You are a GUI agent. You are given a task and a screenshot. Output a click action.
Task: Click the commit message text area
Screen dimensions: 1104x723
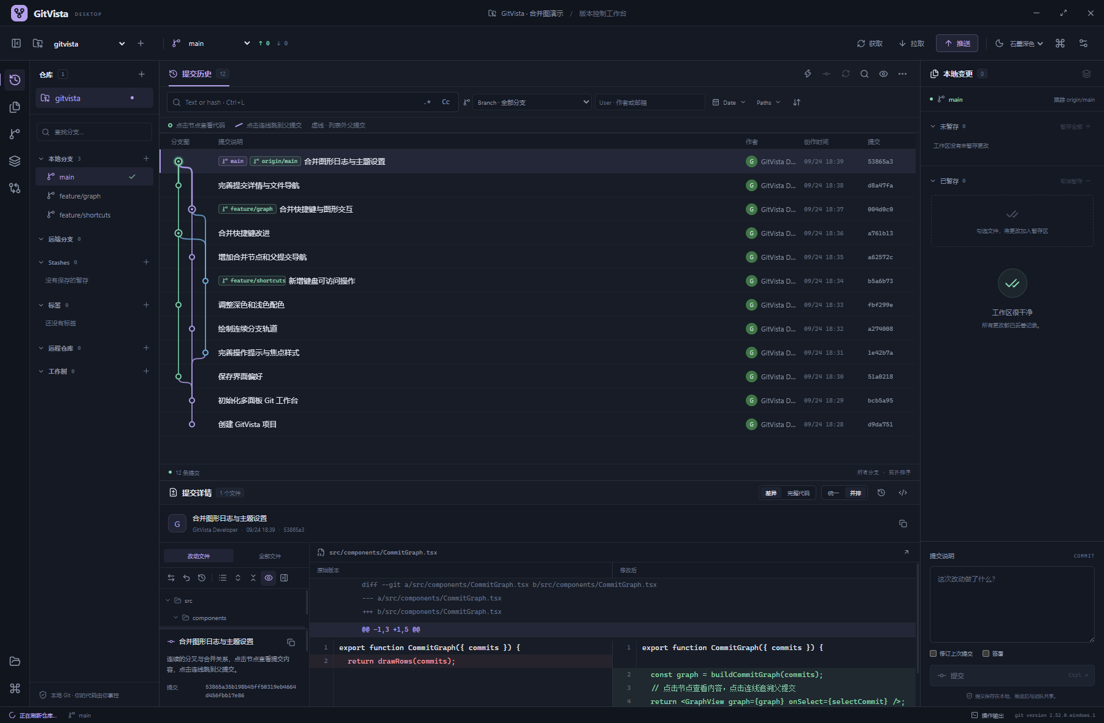point(1012,604)
